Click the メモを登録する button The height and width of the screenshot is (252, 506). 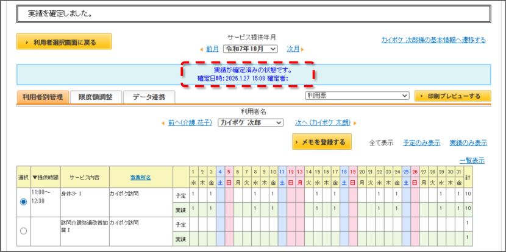point(322,142)
